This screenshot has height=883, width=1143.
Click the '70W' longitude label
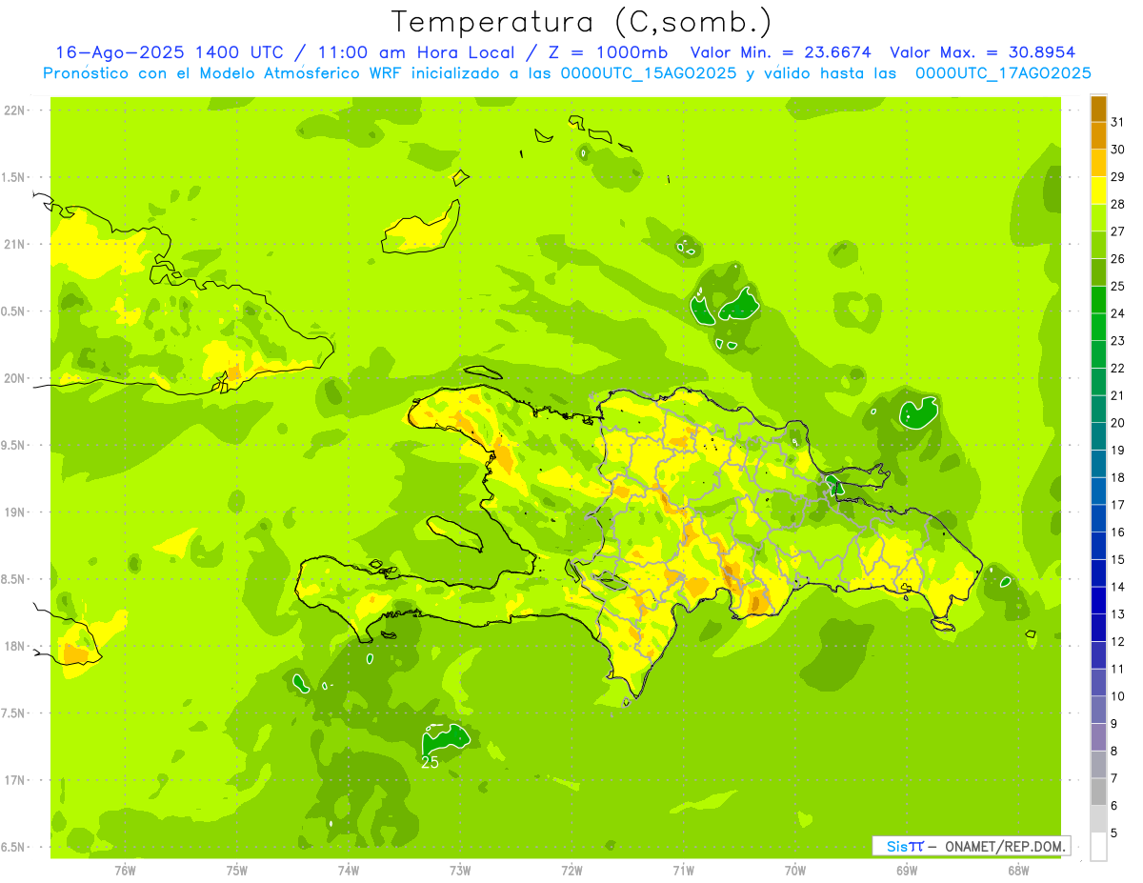(794, 871)
